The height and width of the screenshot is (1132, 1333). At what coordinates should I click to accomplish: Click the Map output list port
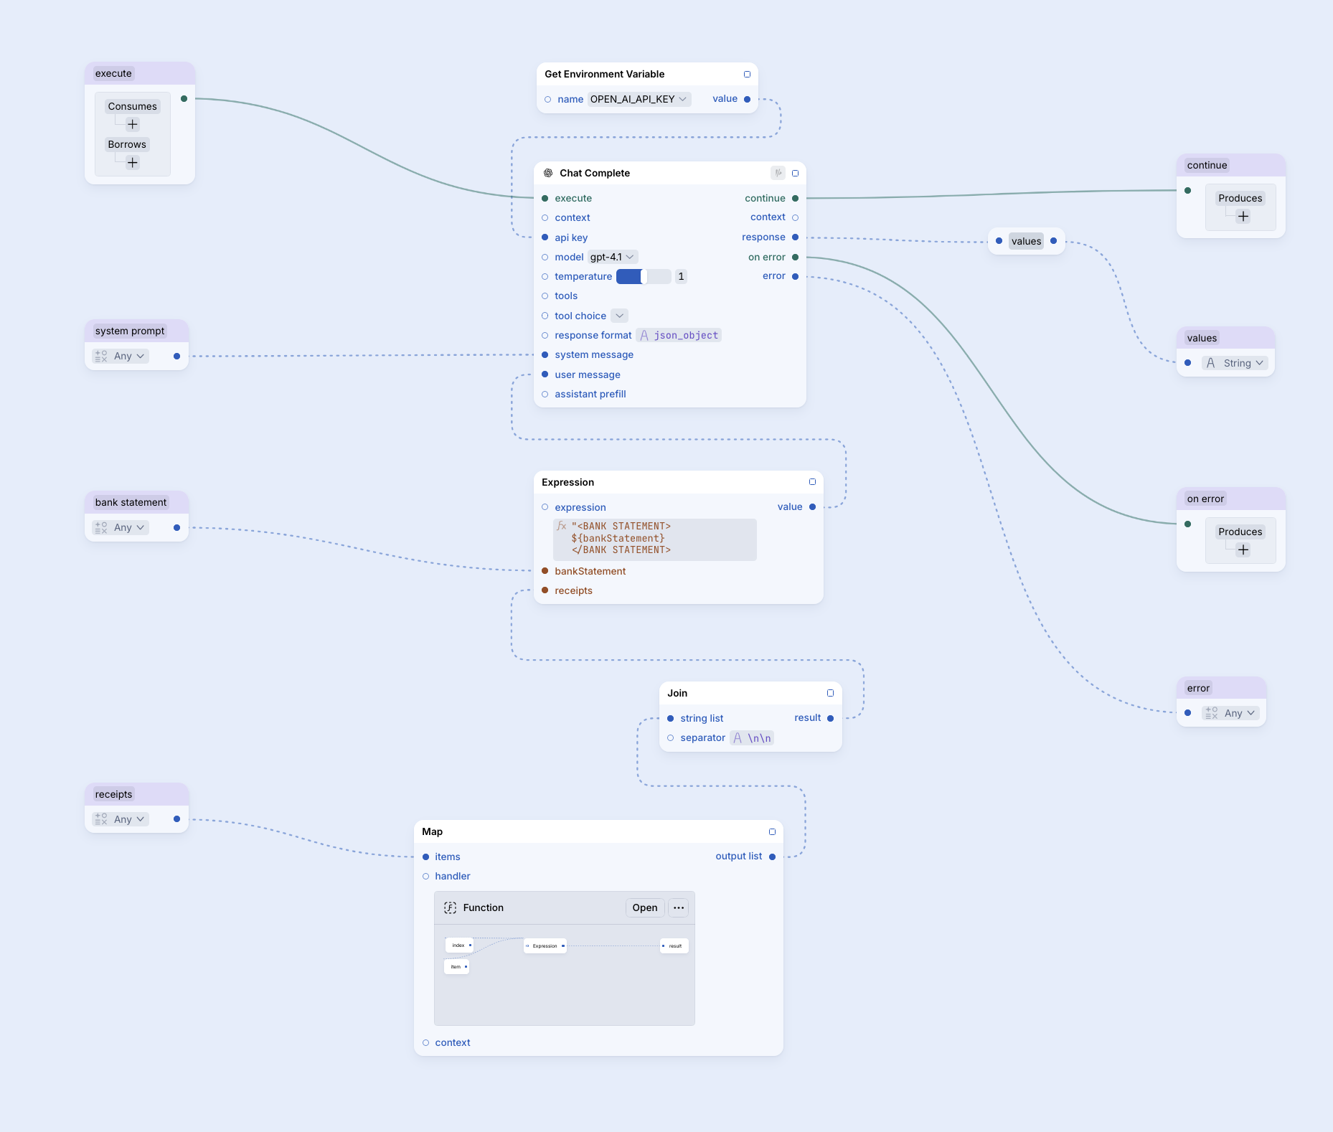click(772, 857)
